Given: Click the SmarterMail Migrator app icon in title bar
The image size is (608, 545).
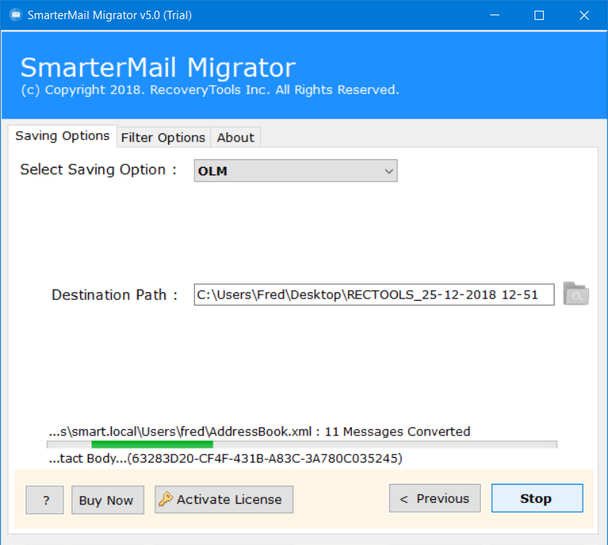Looking at the screenshot, I should point(15,15).
